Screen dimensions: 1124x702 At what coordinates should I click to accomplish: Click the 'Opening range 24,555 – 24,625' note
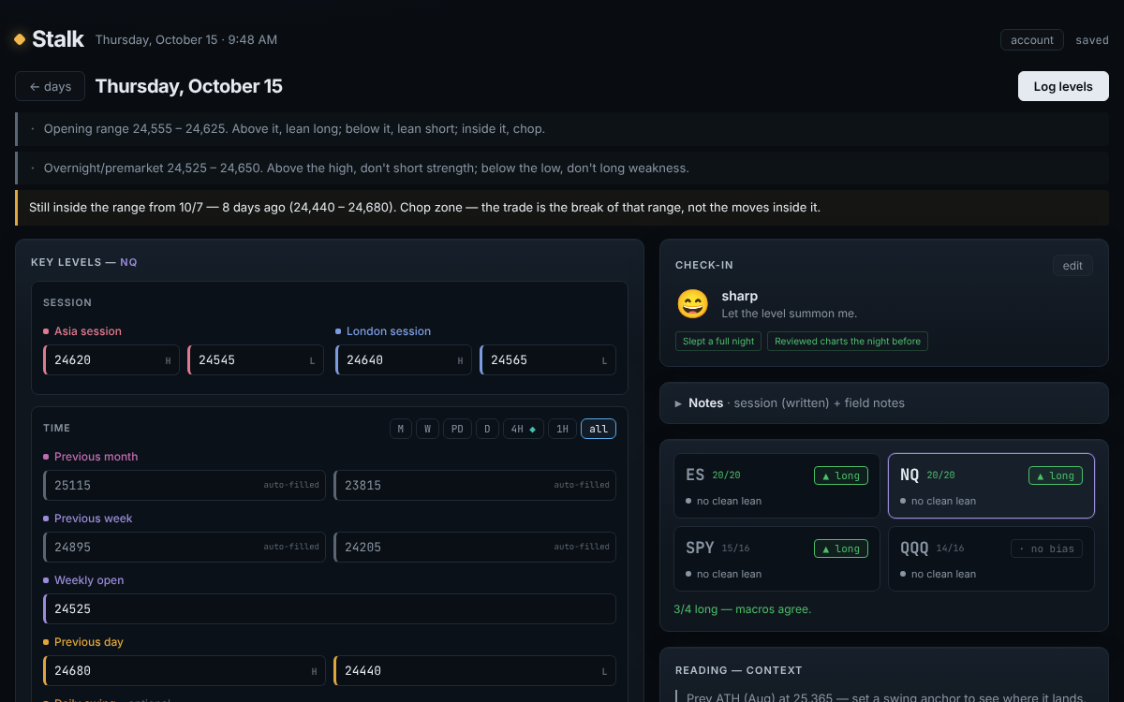pos(562,129)
